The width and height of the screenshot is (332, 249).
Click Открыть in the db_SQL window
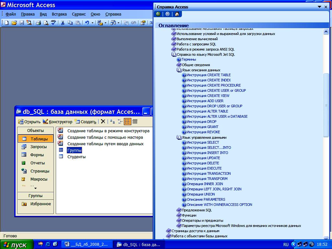click(29, 122)
